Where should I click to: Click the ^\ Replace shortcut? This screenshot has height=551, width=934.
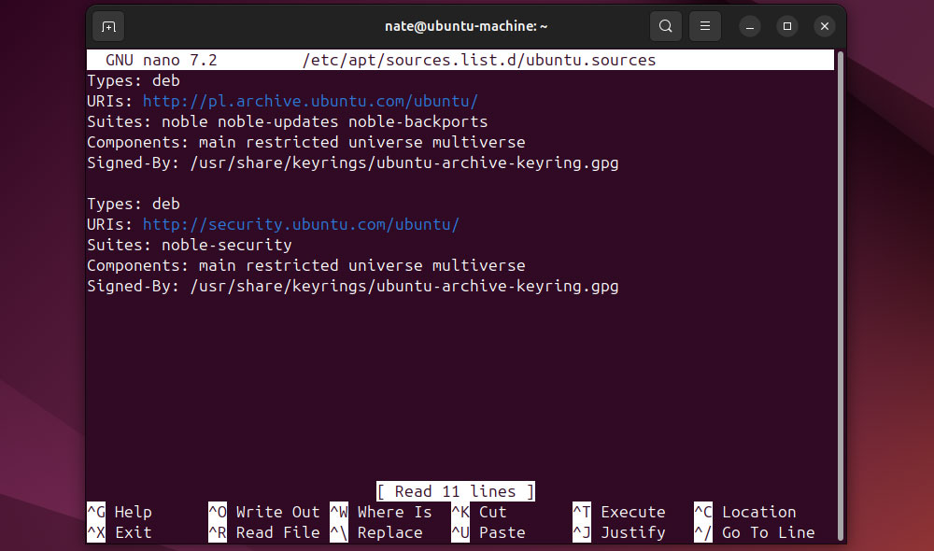tap(376, 532)
